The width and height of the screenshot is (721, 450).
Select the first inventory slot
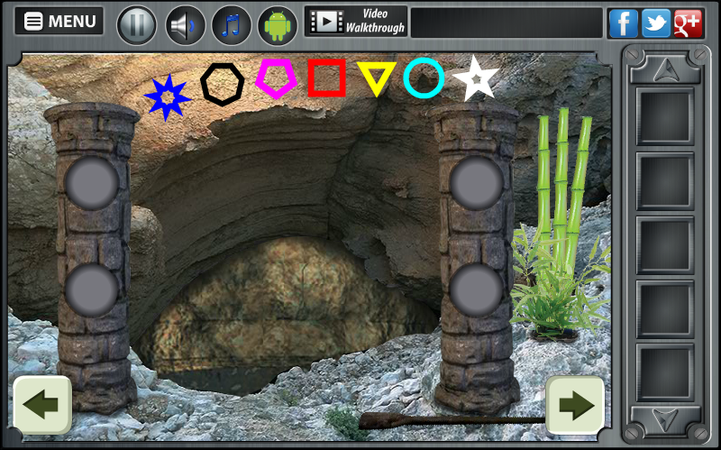click(665, 116)
